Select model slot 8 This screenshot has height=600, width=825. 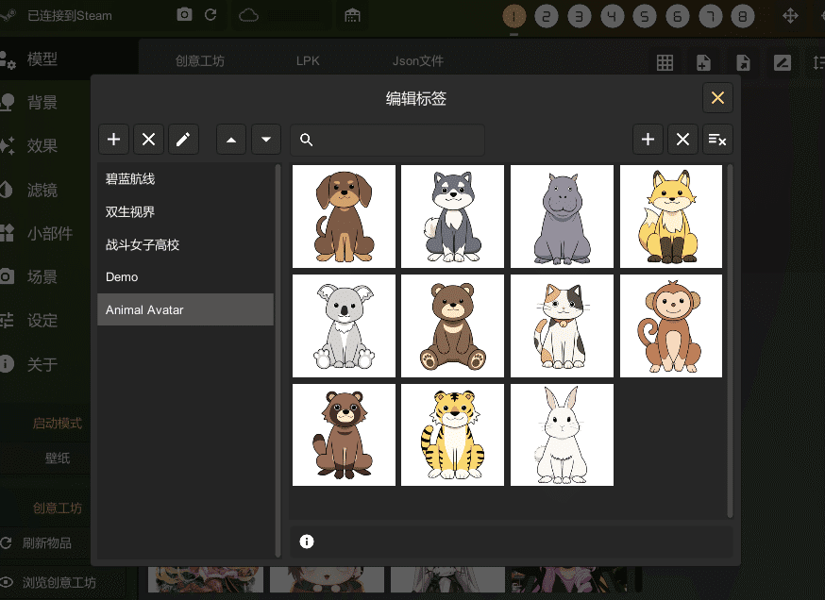pos(742,16)
